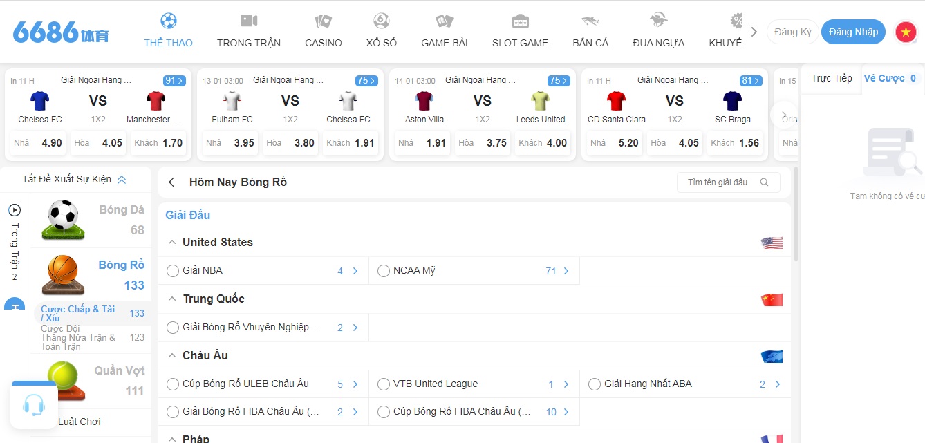925x443 pixels.
Task: Open the TRONG TRẬN live camera icon
Action: (x=249, y=21)
